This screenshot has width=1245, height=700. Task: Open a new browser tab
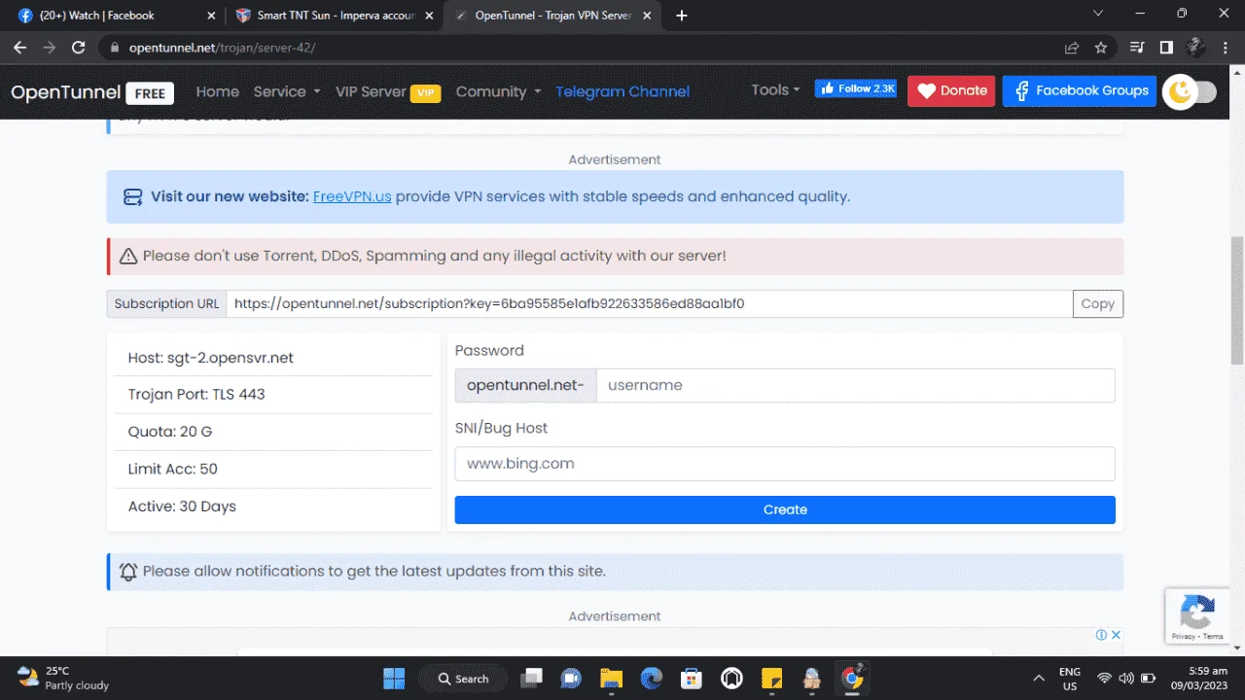[x=682, y=16]
